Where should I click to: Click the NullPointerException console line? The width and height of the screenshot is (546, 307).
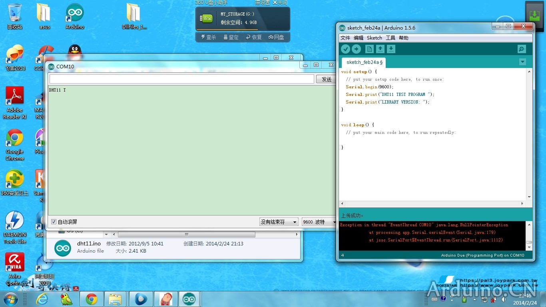[x=424, y=225]
